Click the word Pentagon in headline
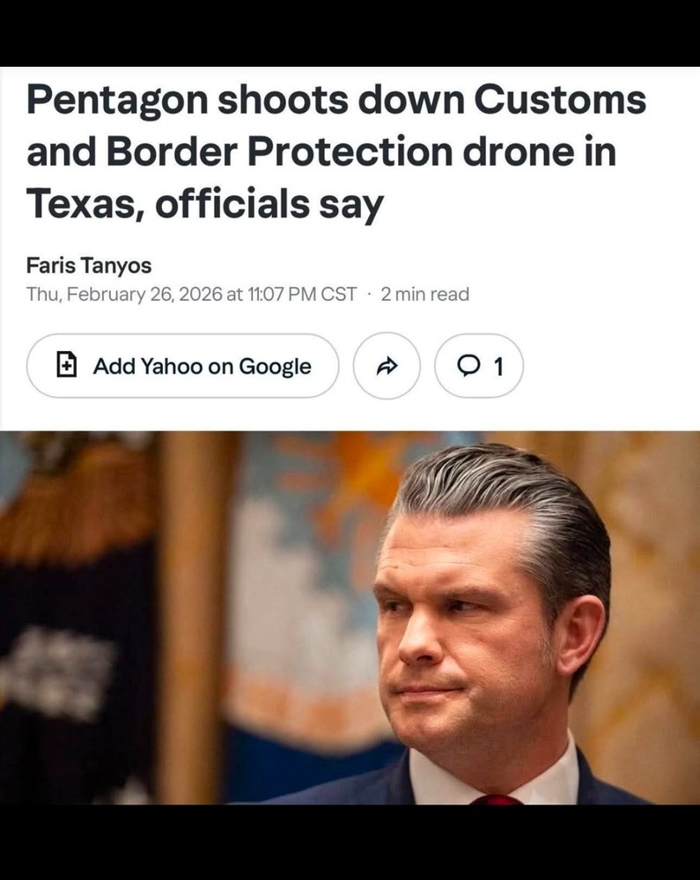Viewport: 700px width, 880px height. click(x=117, y=101)
